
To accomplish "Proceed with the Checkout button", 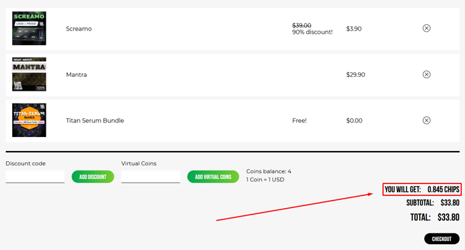I will pos(442,239).
